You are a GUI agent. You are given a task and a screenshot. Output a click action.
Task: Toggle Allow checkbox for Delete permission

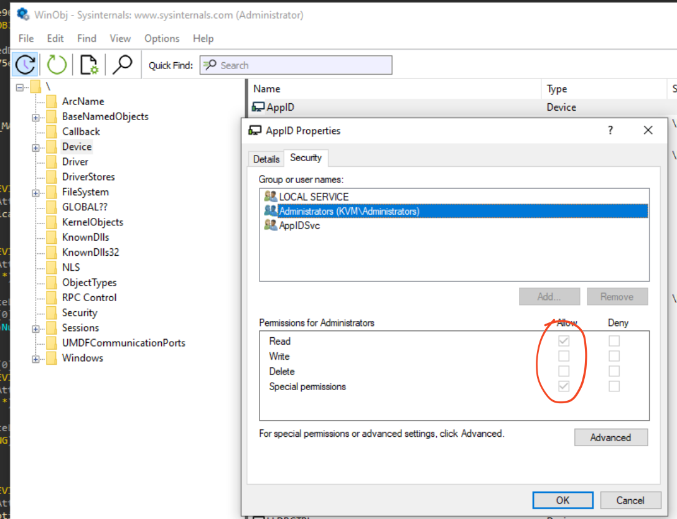(x=564, y=371)
